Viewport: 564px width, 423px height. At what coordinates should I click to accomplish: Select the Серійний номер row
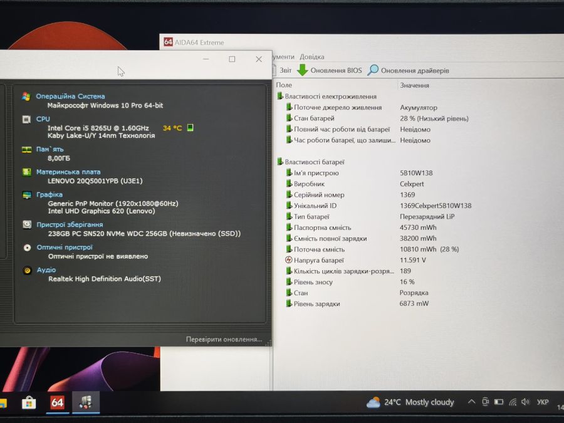pos(351,195)
